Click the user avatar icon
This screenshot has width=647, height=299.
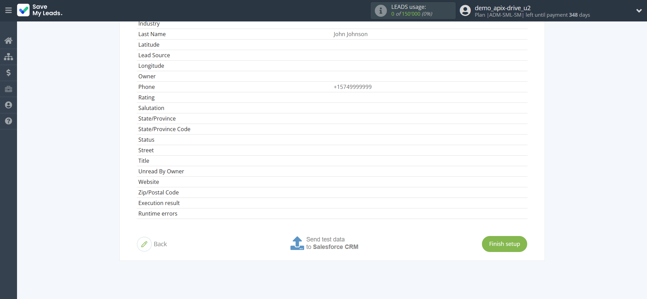point(465,11)
